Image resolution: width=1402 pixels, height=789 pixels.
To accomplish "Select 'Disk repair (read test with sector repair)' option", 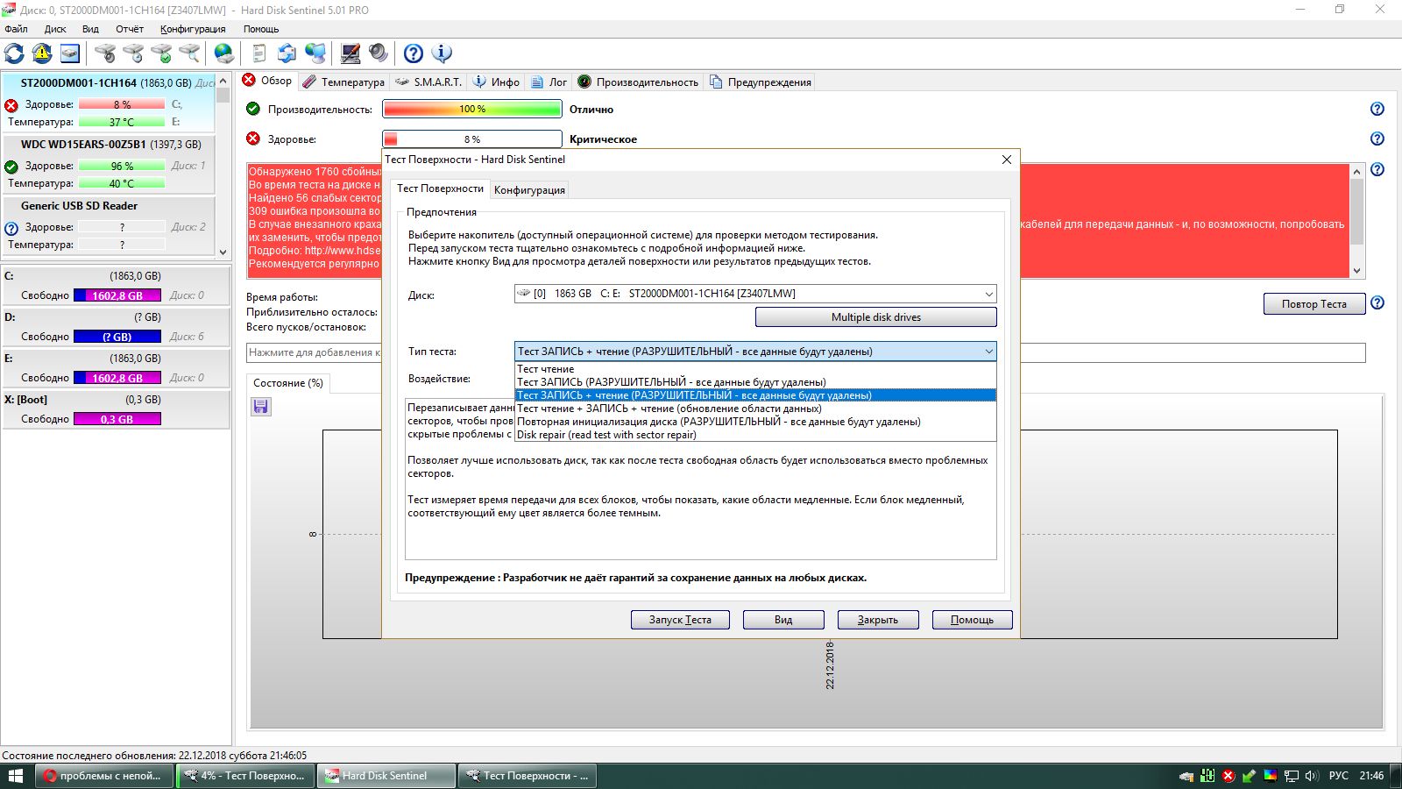I will 755,435.
